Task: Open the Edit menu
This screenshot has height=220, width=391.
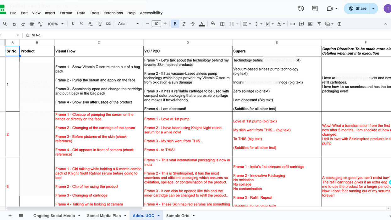Action: (24, 13)
